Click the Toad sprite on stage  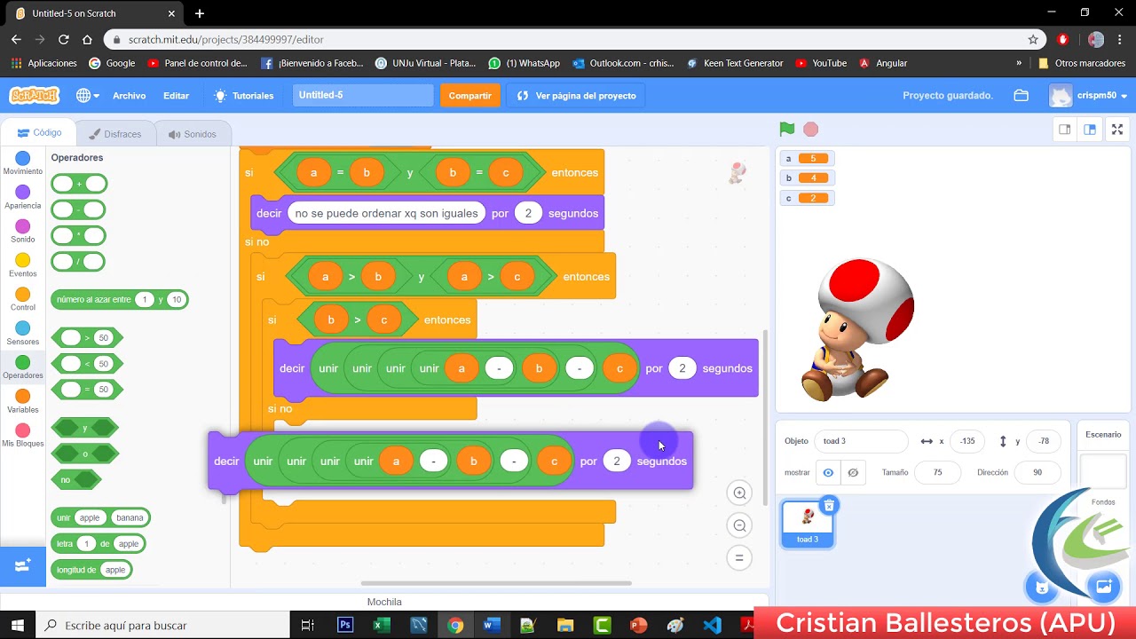[x=857, y=328]
